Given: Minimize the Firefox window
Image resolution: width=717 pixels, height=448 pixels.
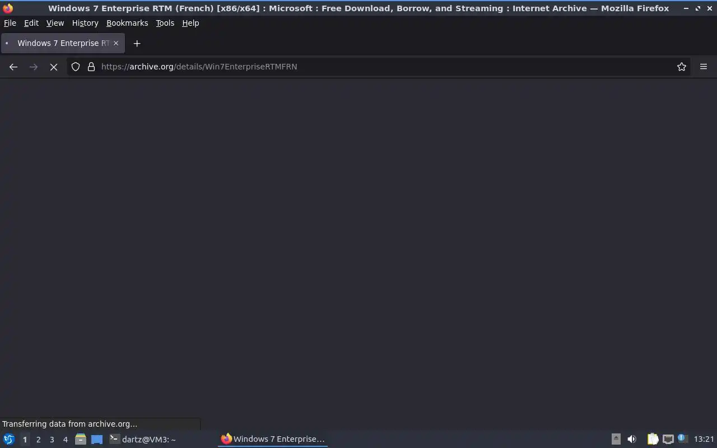Looking at the screenshot, I should coord(686,8).
